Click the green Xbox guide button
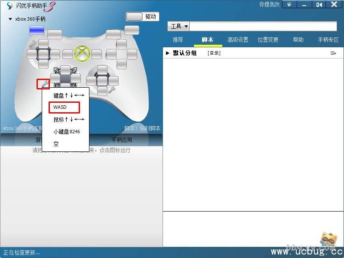Viewport: 344px width, 258px height. [82, 53]
